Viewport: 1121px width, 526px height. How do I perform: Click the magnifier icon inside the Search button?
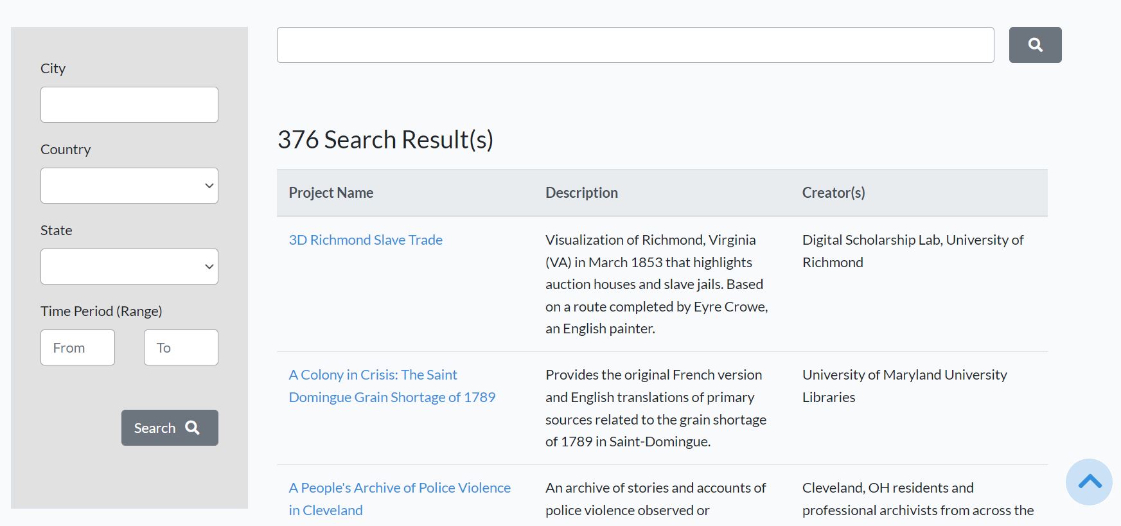click(x=192, y=427)
